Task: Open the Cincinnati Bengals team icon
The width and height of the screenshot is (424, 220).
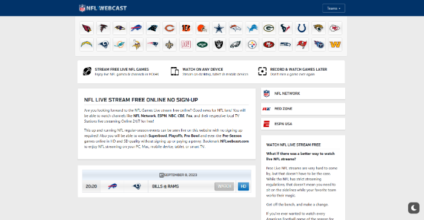Action: pos(186,28)
